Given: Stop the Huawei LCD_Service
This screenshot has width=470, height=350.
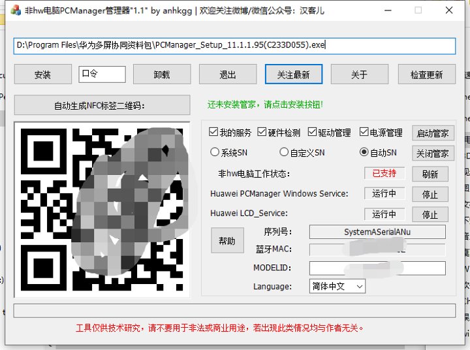Looking at the screenshot, I should pyautogui.click(x=430, y=214).
